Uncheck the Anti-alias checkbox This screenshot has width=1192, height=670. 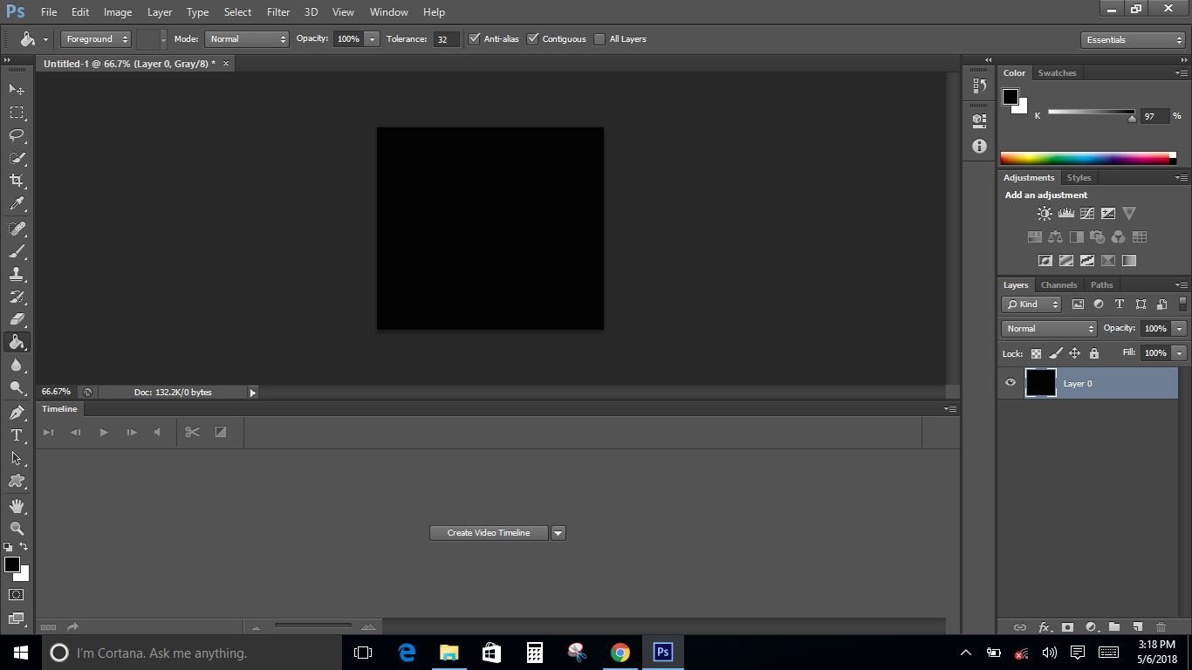(475, 38)
